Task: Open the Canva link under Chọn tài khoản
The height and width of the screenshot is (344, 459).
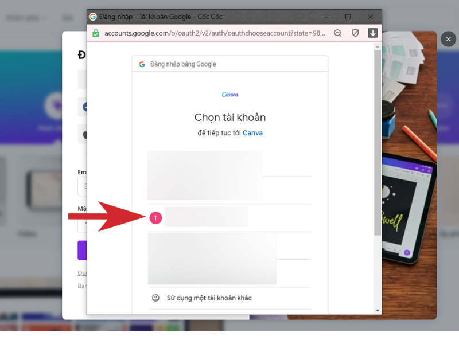Action: coord(252,132)
